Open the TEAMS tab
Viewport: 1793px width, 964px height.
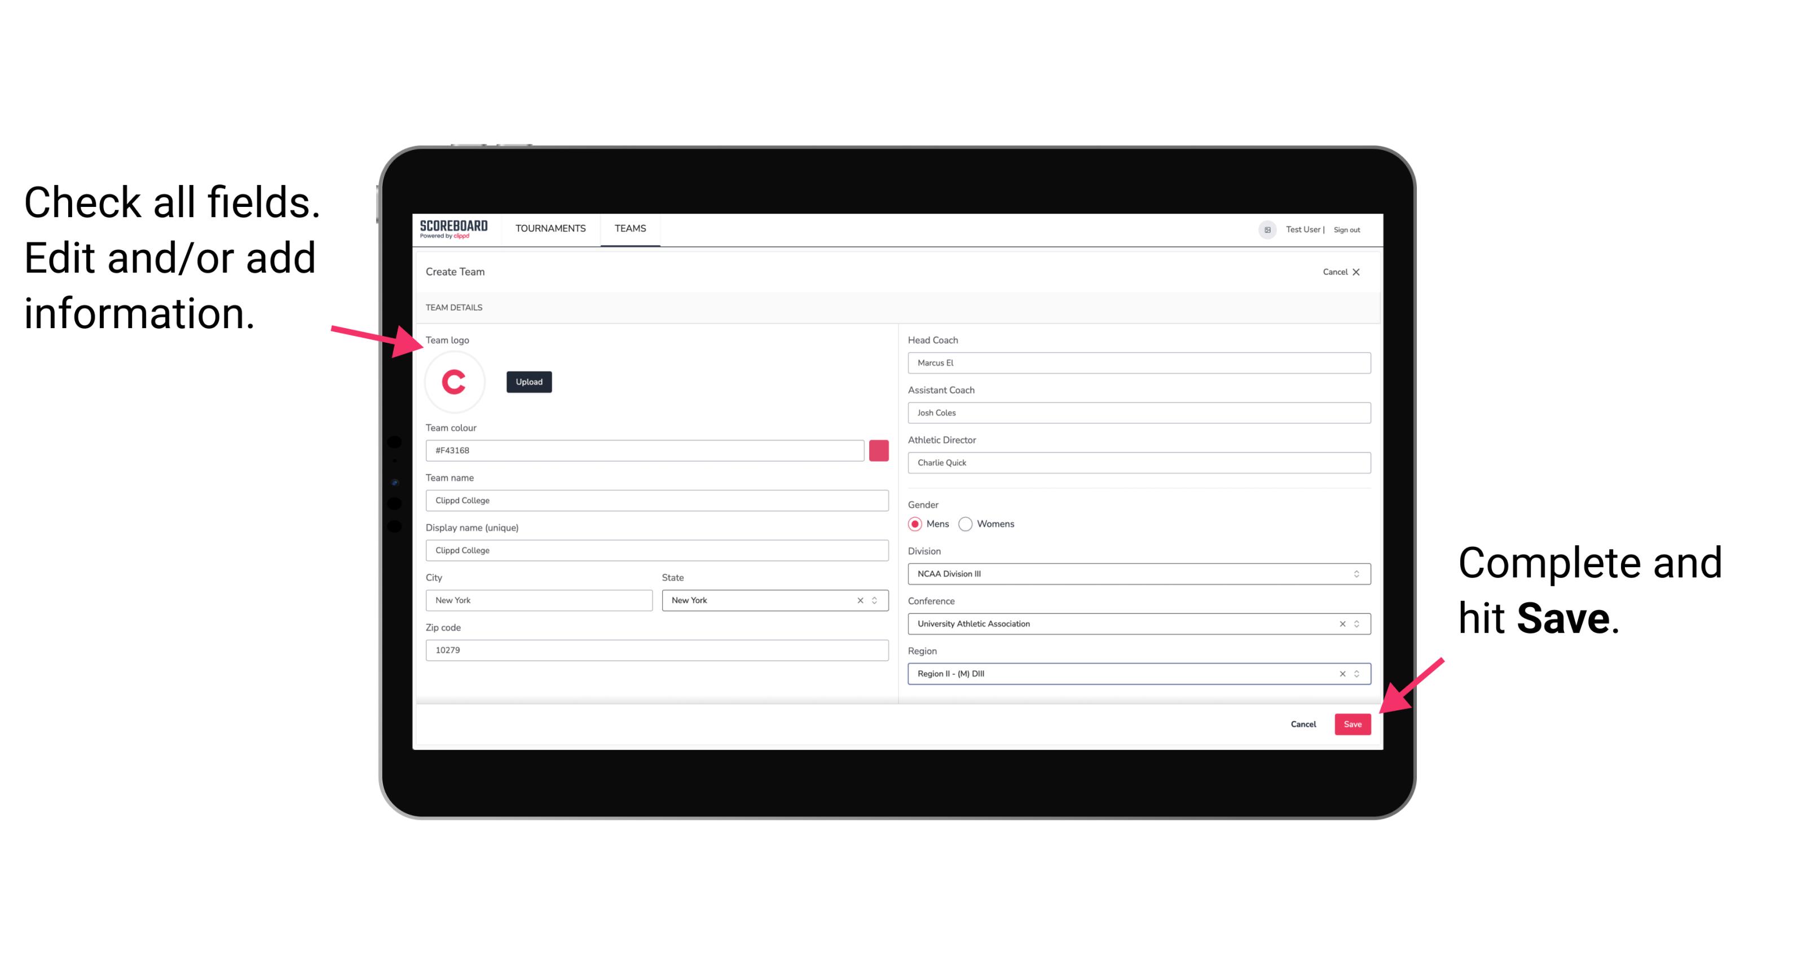click(x=629, y=229)
